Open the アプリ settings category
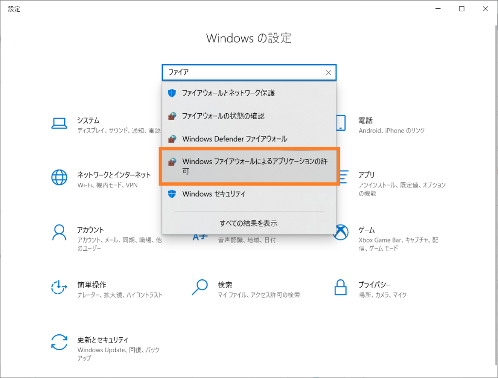 (x=392, y=184)
